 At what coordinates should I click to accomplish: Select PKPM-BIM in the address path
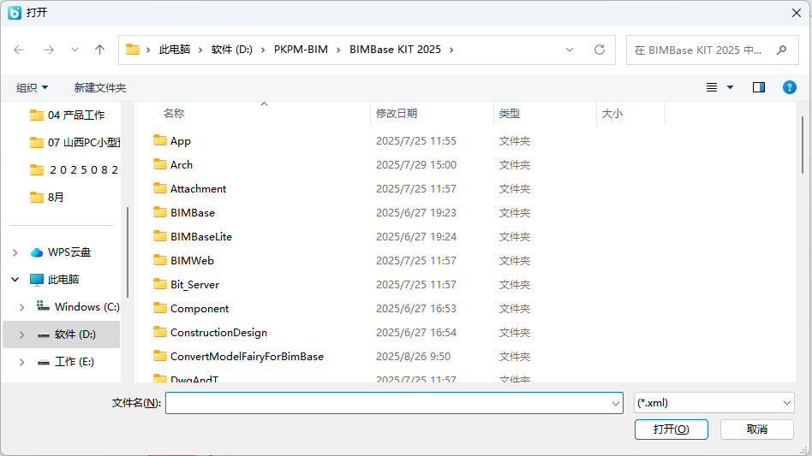click(x=301, y=50)
